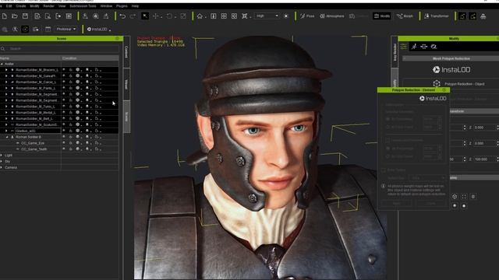This screenshot has height=280, width=499.
Task: Toggle the lock icon in the RomanSoldier_M_Pants_L row
Action: pos(71,88)
